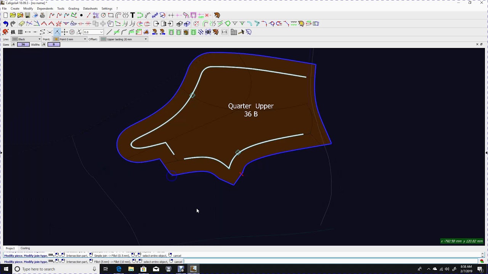Open the notifications action center
The height and width of the screenshot is (274, 488).
[480, 269]
